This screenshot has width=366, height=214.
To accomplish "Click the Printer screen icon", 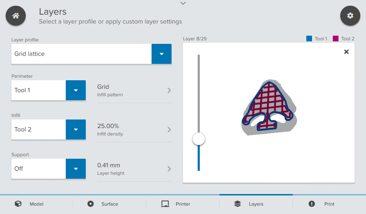I will click(165, 204).
